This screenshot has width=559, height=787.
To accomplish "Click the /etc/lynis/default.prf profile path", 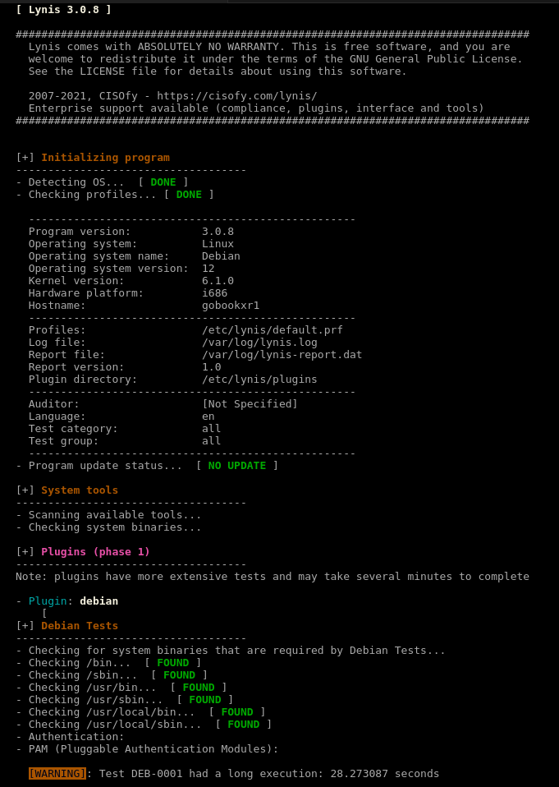I will [x=273, y=329].
